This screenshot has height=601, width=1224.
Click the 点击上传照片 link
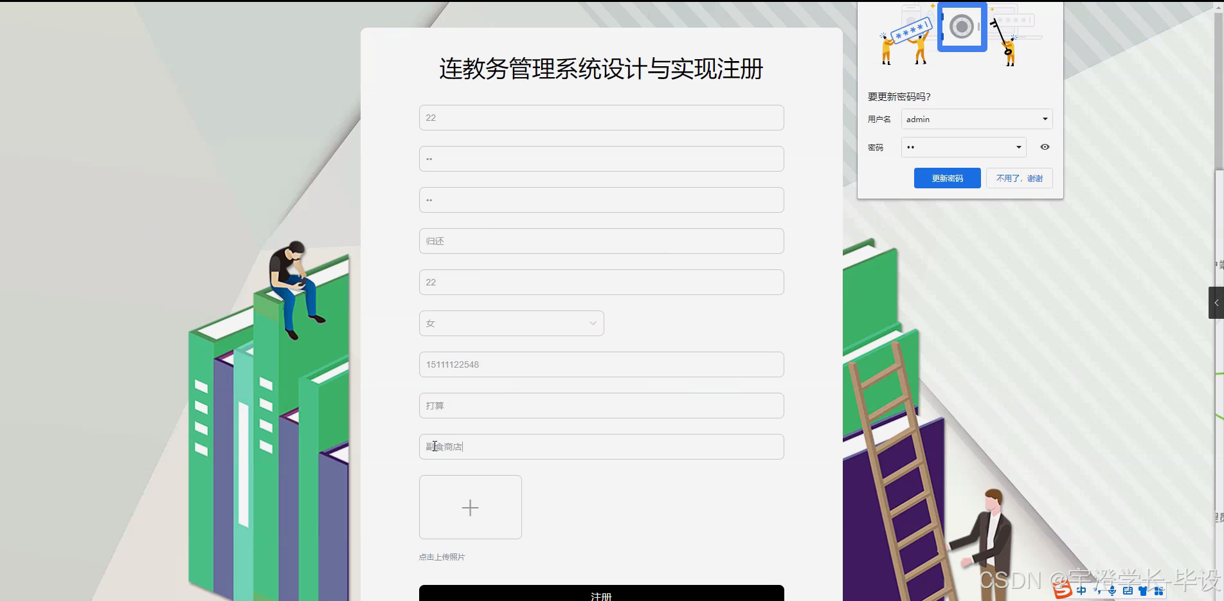pyautogui.click(x=442, y=557)
